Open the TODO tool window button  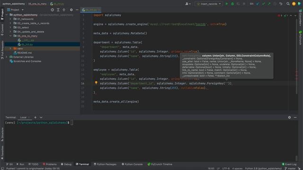pyautogui.click(x=34, y=164)
